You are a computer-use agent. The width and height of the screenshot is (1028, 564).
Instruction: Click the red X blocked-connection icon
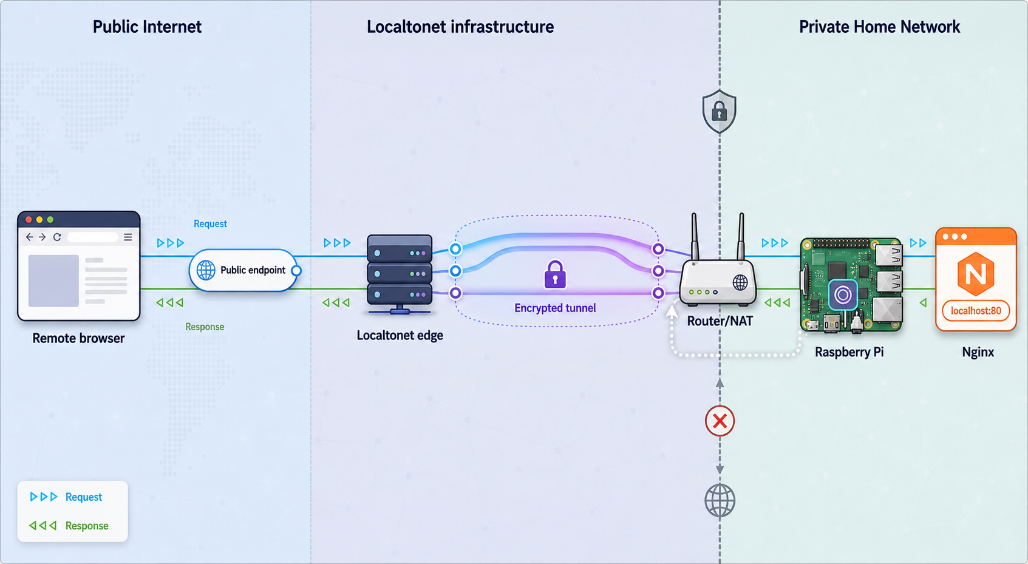tap(720, 421)
